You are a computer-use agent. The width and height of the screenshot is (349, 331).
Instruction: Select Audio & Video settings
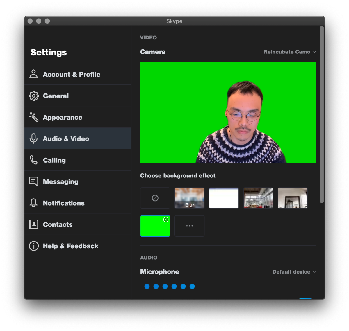coord(78,138)
